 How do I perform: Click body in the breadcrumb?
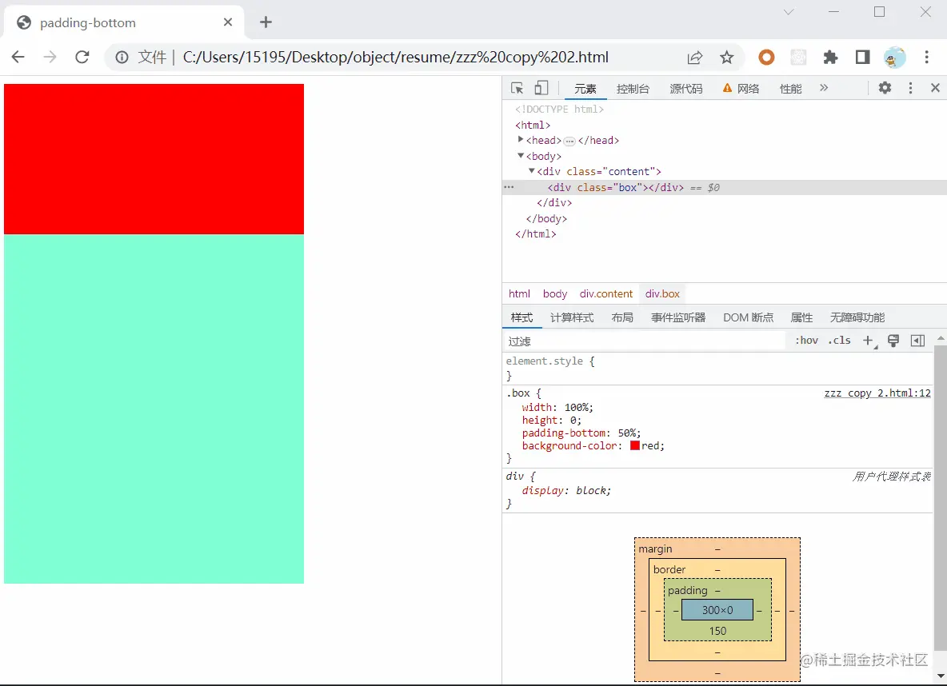[555, 293]
